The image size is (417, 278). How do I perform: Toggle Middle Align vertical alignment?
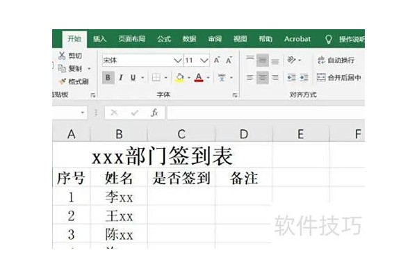click(263, 60)
